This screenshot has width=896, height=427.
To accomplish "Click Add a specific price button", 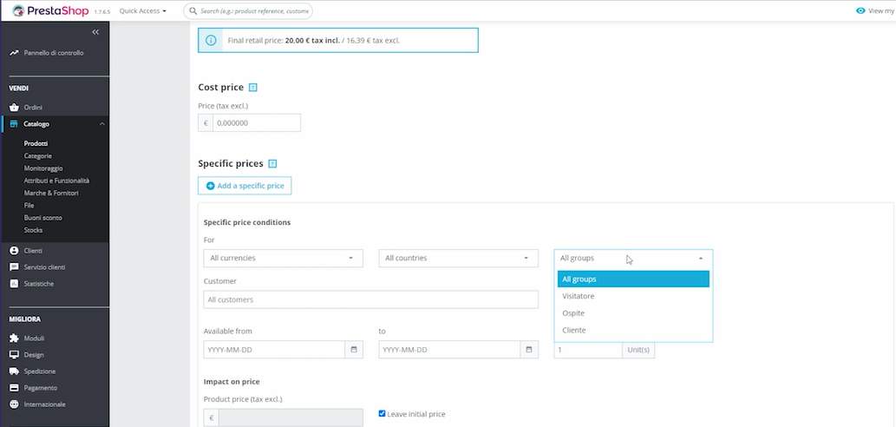I will [245, 186].
